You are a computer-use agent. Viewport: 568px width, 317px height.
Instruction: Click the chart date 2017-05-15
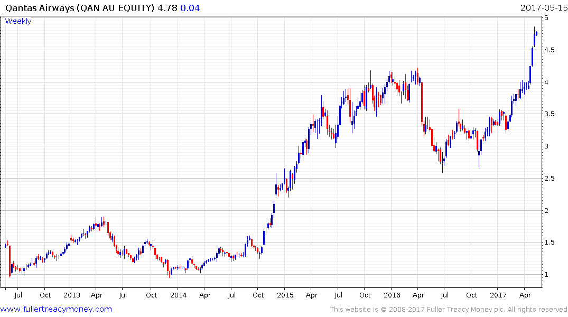[544, 8]
